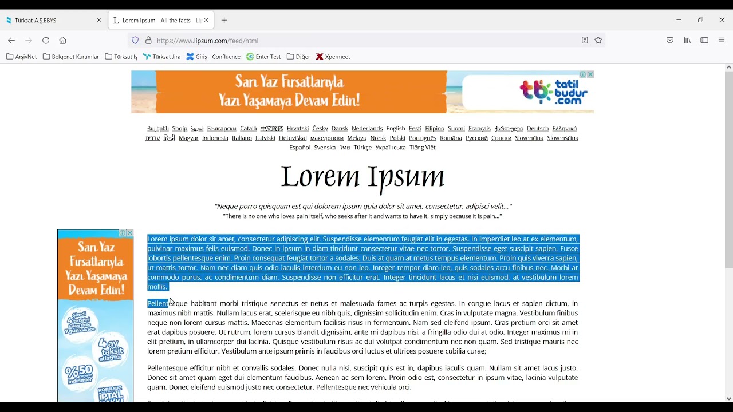Open the ArşivNet bookmarks folder
Screen dimensions: 733x412
(x=21, y=57)
